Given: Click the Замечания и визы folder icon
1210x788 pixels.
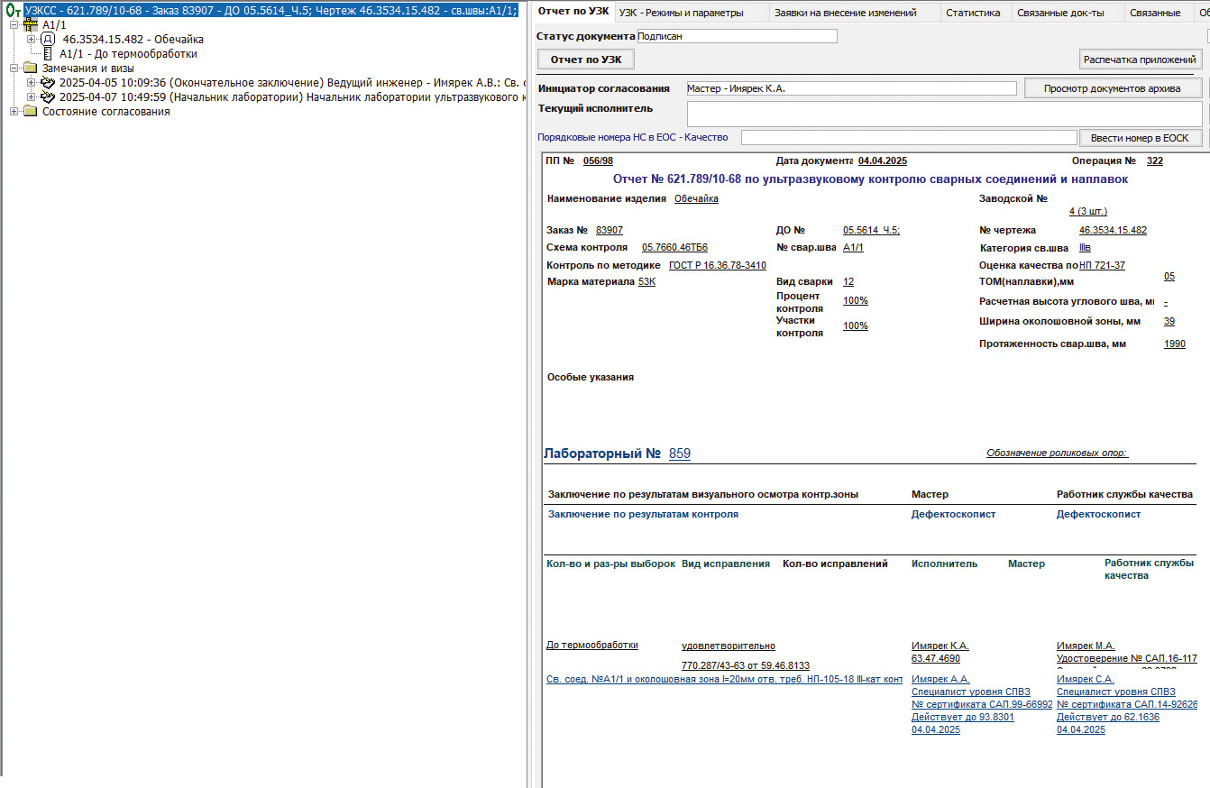Looking at the screenshot, I should tap(31, 69).
